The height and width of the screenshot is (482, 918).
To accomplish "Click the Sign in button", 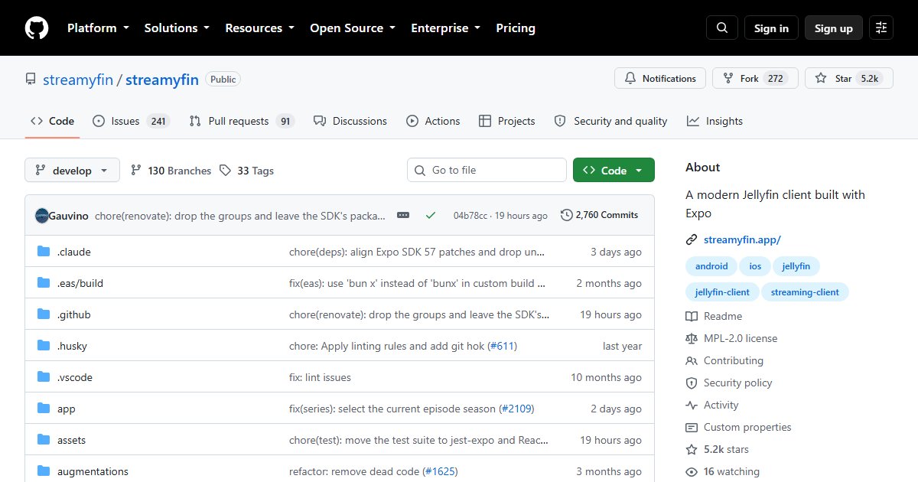I will click(x=771, y=28).
